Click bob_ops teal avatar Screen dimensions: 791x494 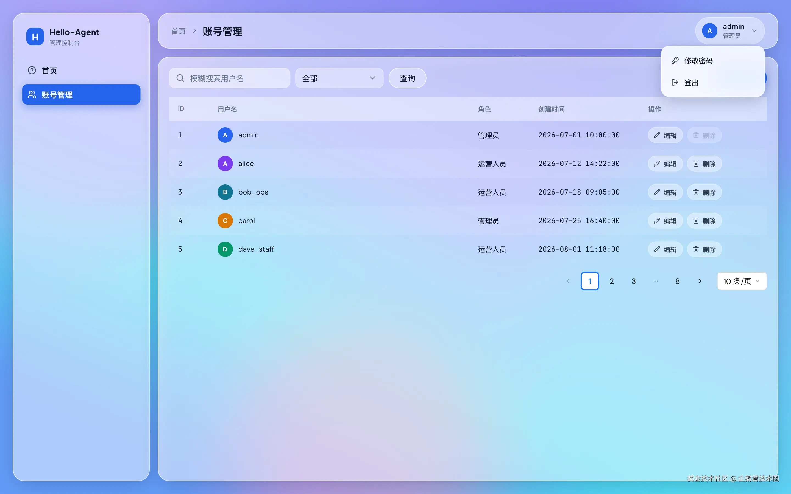pos(225,192)
